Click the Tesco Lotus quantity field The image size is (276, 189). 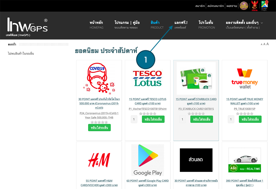134,119
